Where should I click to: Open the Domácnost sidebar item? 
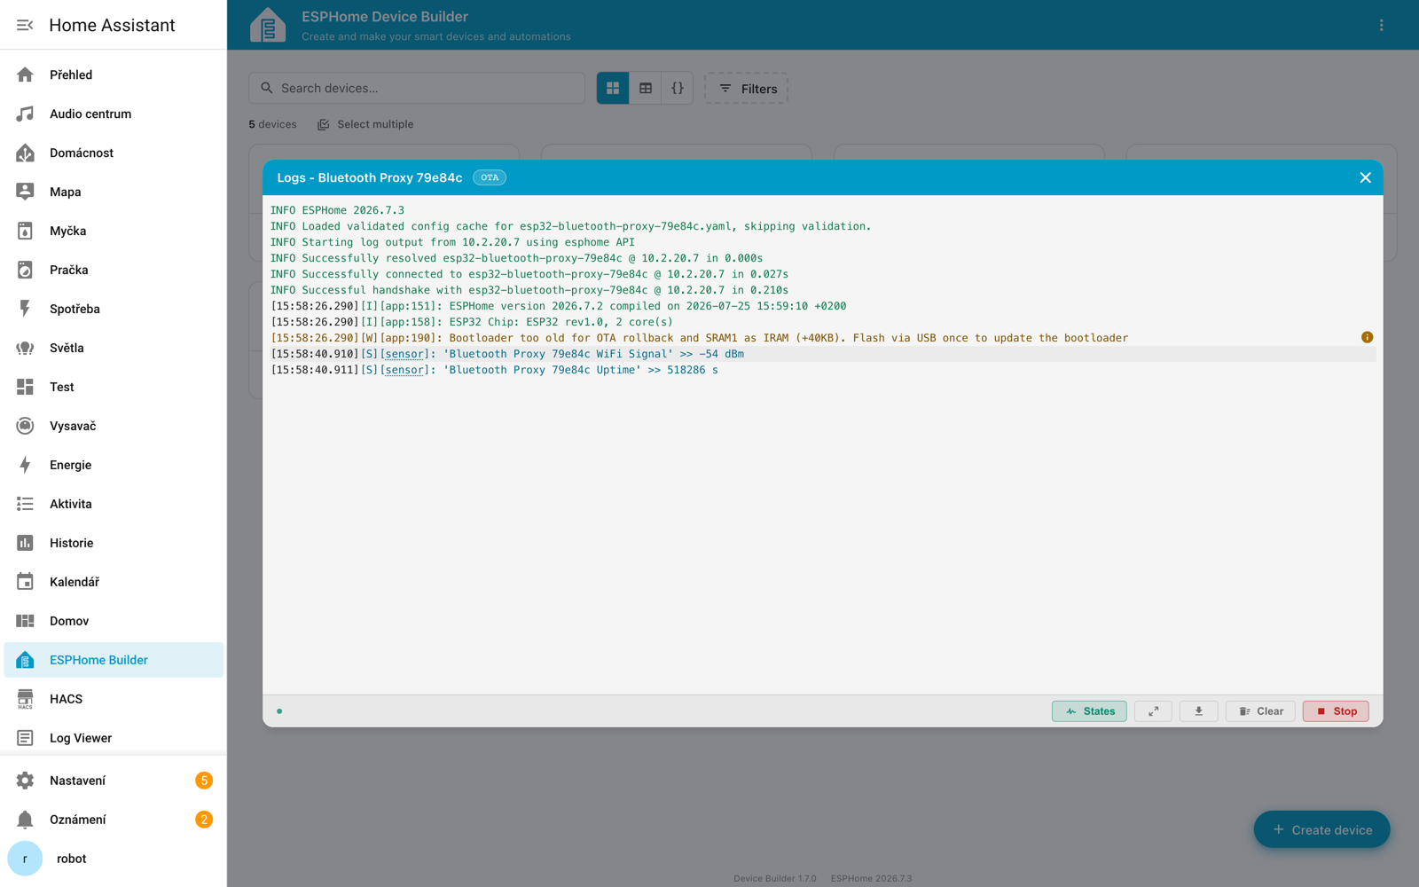click(x=114, y=153)
